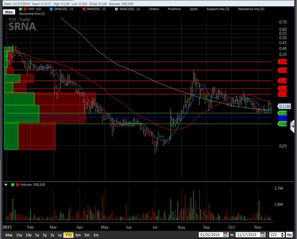Open the start date calendar picker
This screenshot has height=239, width=297.
[225, 235]
